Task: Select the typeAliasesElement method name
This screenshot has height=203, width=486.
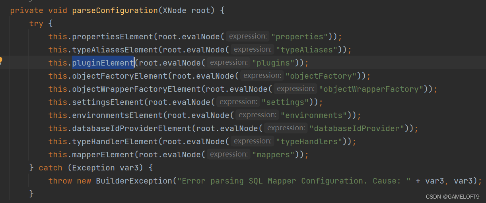Action: tap(115, 50)
